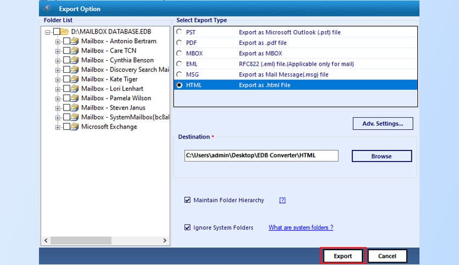This screenshot has height=265, width=459.
Task: Click 'Export as .pdf file' description
Action: [x=262, y=43]
